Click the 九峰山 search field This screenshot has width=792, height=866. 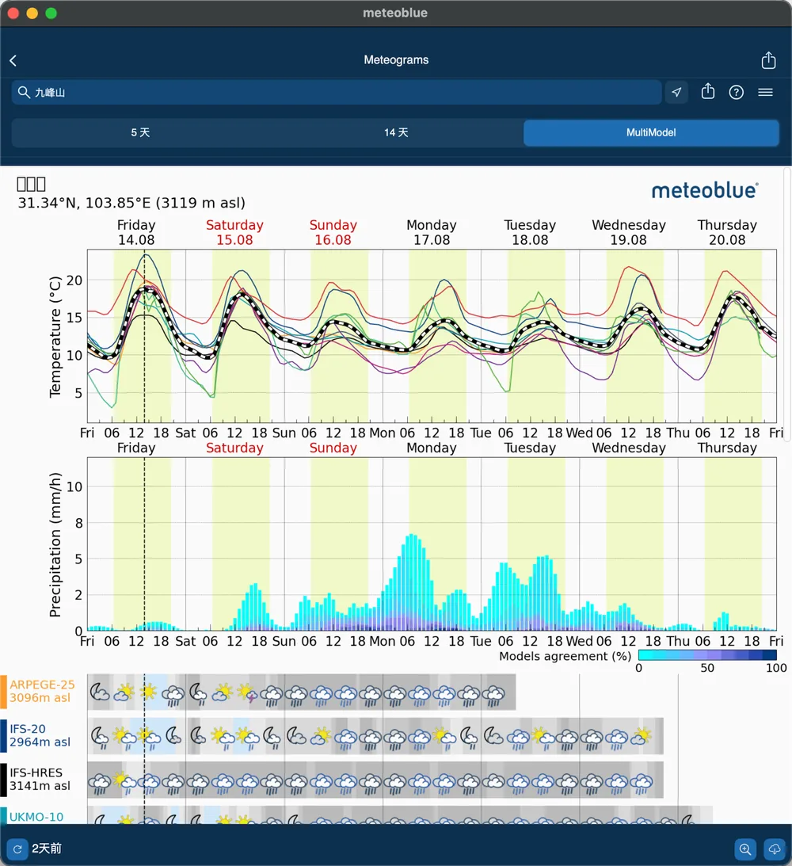(337, 92)
